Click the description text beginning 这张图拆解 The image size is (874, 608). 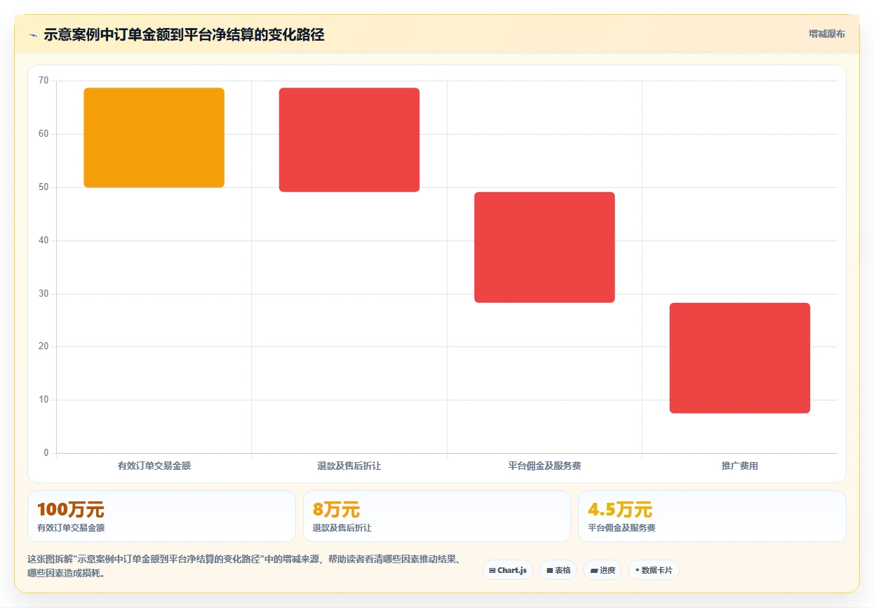pyautogui.click(x=244, y=566)
